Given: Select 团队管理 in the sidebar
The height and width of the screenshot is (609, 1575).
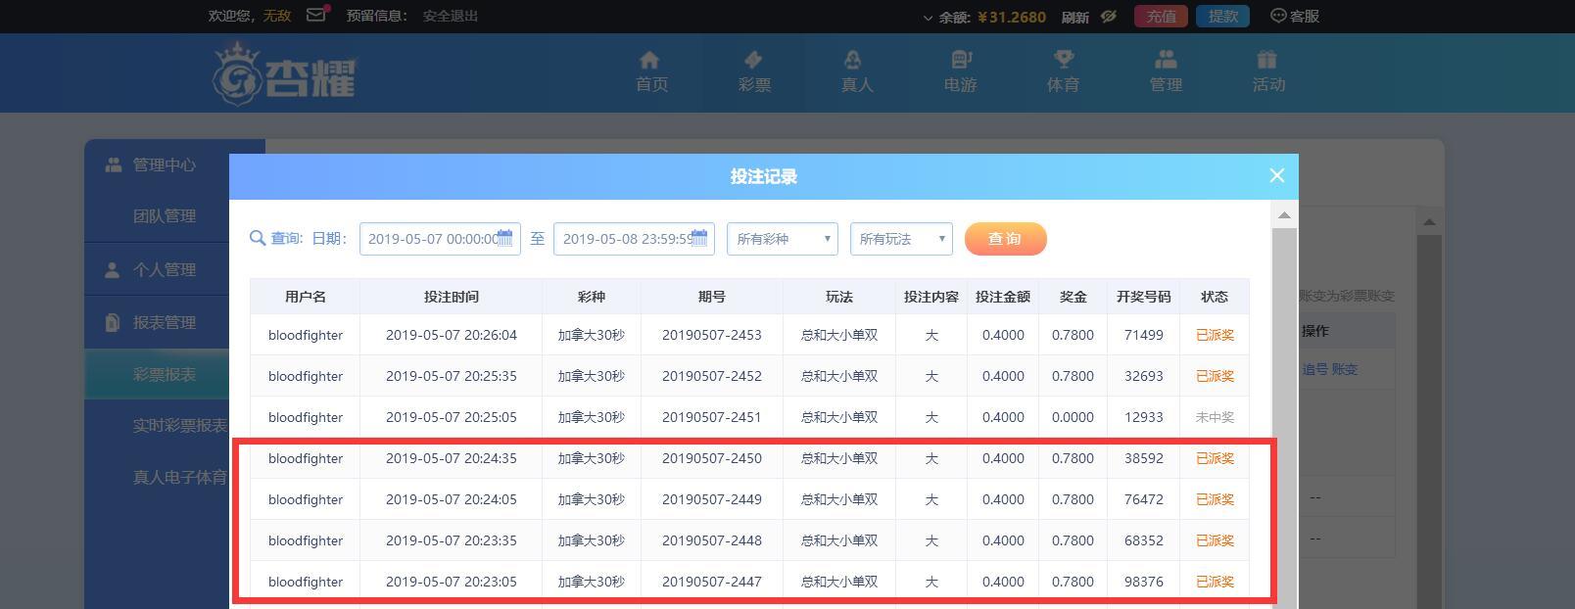Looking at the screenshot, I should (165, 216).
